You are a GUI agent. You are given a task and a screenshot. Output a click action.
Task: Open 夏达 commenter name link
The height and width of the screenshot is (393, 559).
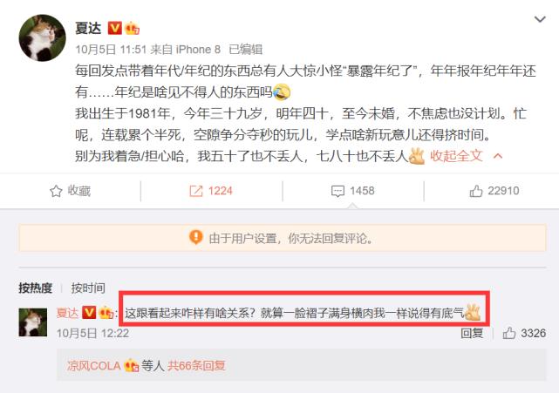pyautogui.click(x=67, y=313)
